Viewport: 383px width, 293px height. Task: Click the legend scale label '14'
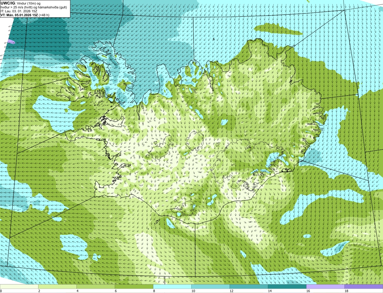(270, 291)
